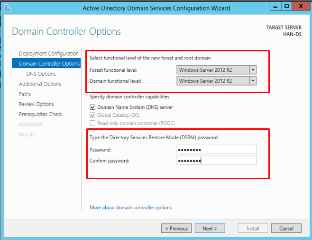This screenshot has height=240, width=312.
Task: Click the Confirm password field
Action: (x=216, y=161)
